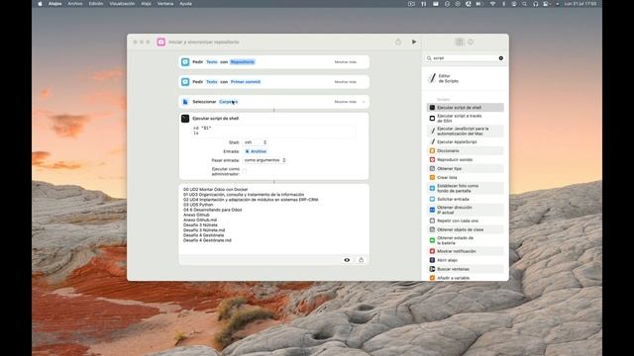Click the Wi-Fi icon in the menu bar
Image resolution: width=634 pixels, height=356 pixels.
click(492, 4)
